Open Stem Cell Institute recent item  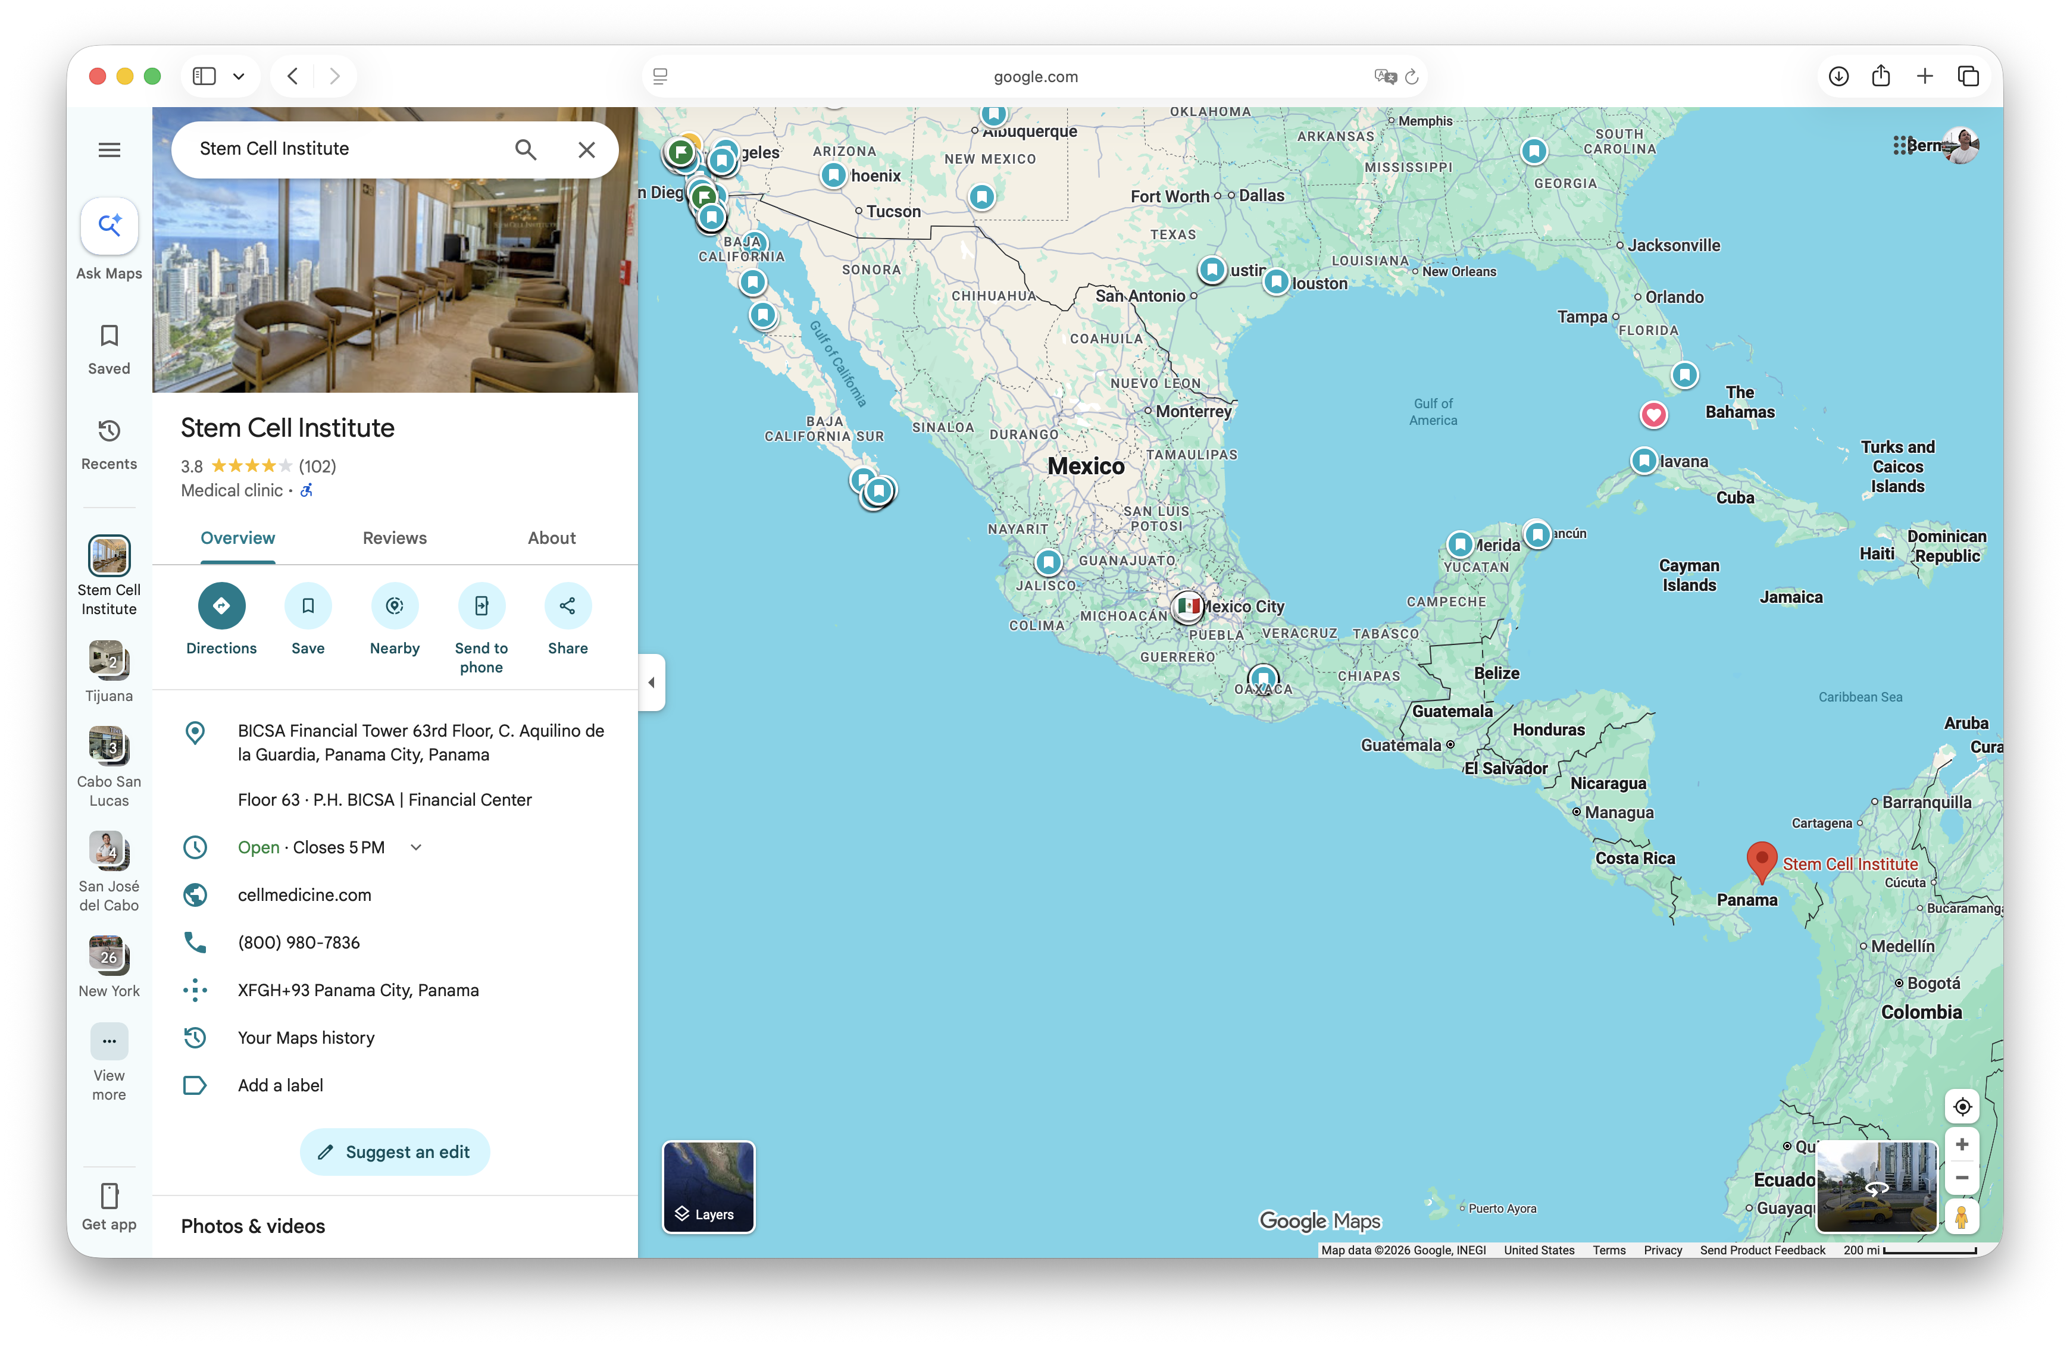pyautogui.click(x=109, y=575)
